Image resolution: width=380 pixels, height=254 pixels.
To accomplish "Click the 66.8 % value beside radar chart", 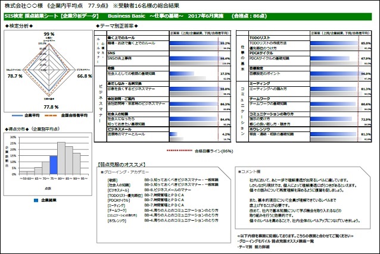I will 85,76.
